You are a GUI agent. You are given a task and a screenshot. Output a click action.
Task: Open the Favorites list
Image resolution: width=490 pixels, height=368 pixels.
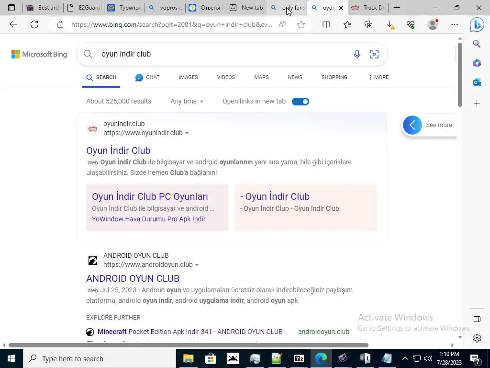[347, 24]
